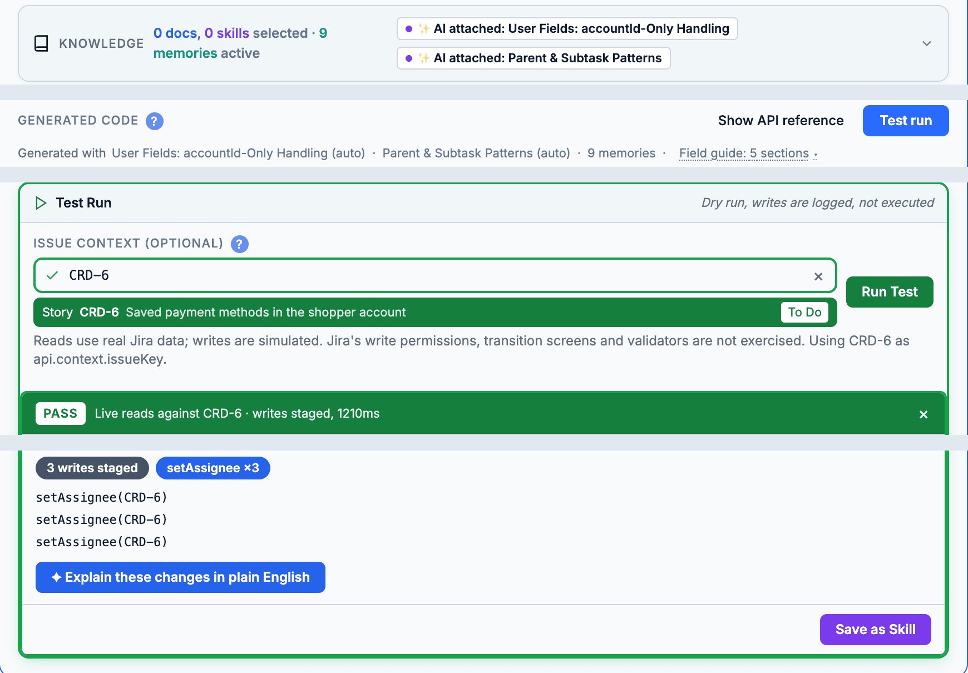
Task: Click the To Do status badge
Action: [804, 313]
